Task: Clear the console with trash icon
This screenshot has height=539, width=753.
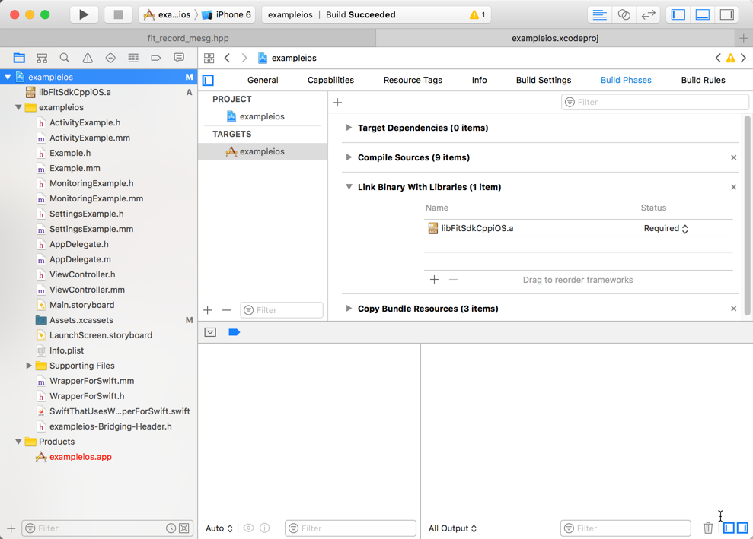Action: click(x=708, y=528)
